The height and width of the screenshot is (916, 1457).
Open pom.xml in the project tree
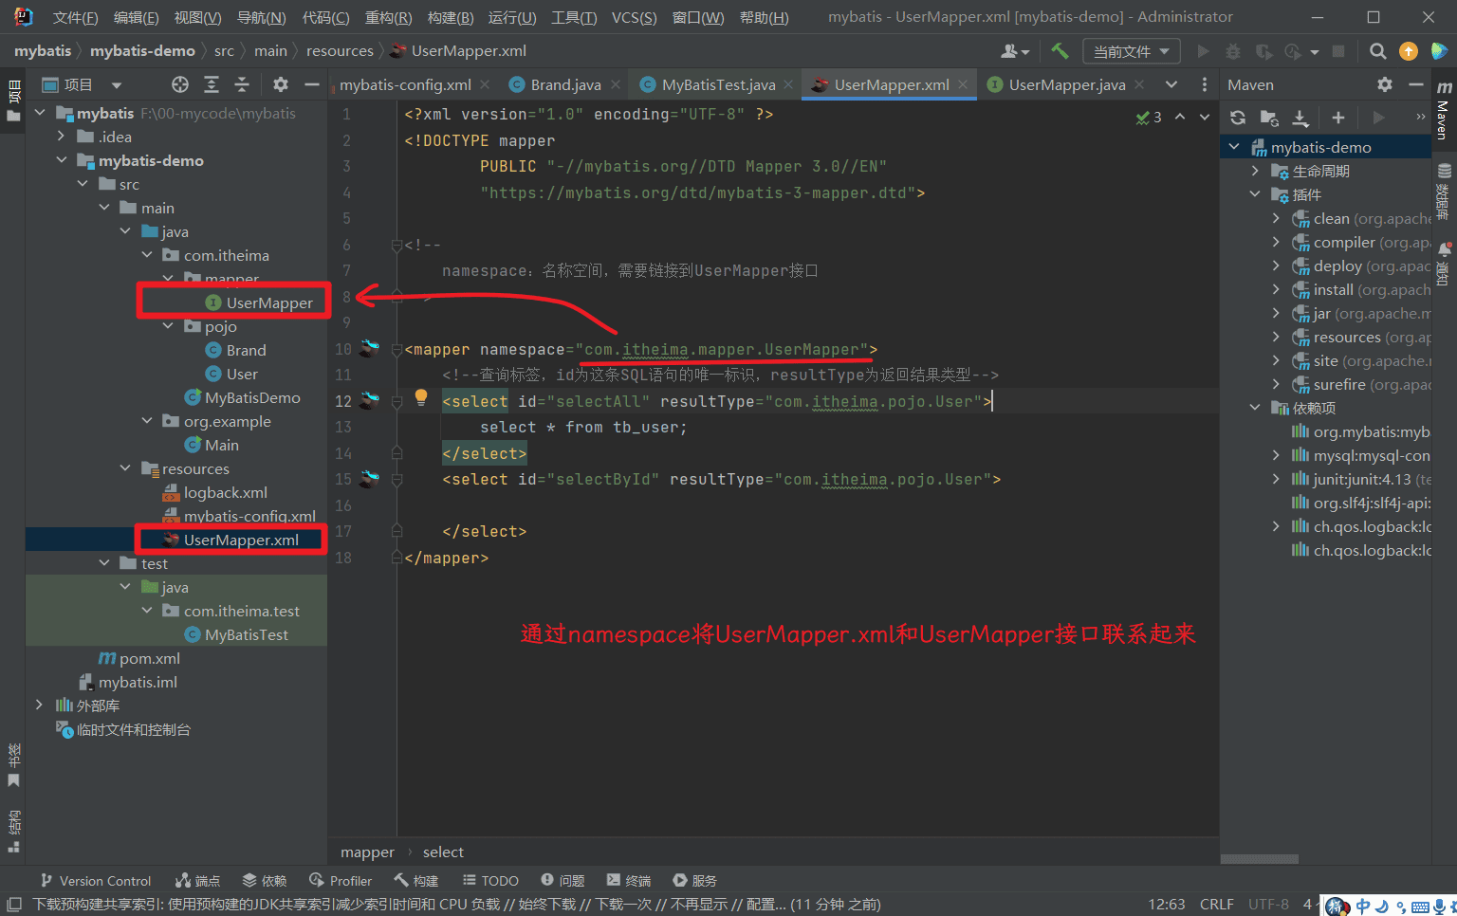coord(149,658)
